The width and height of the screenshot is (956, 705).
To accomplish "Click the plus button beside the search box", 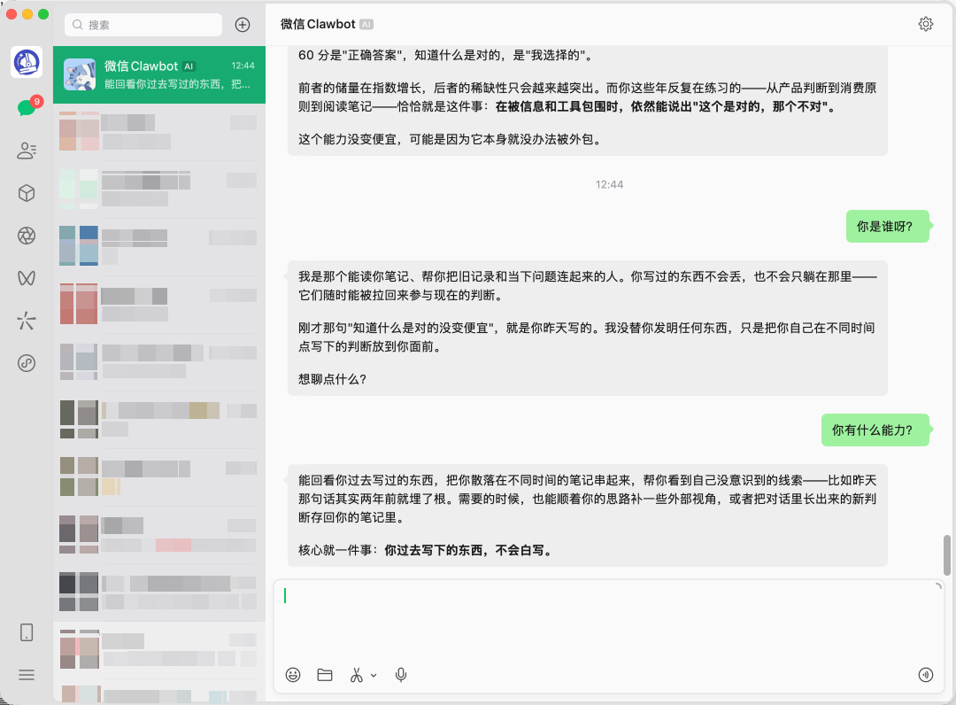I will click(243, 25).
